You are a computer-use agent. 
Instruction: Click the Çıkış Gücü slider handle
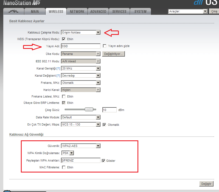[89, 109]
